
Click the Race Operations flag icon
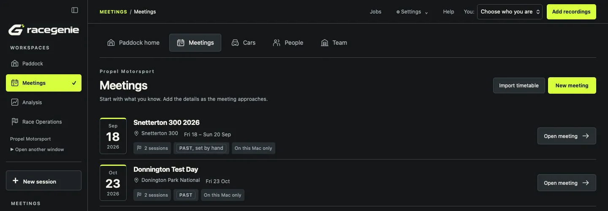click(15, 122)
